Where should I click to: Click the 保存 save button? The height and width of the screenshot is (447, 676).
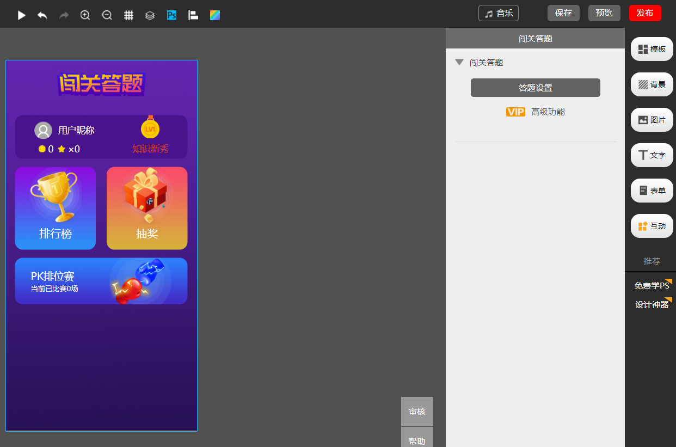tap(563, 13)
